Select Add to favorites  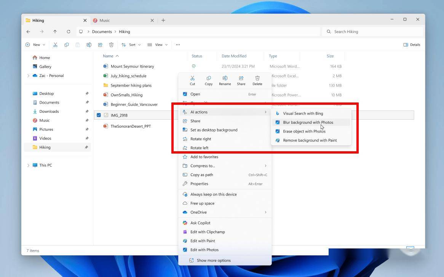[x=225, y=157]
